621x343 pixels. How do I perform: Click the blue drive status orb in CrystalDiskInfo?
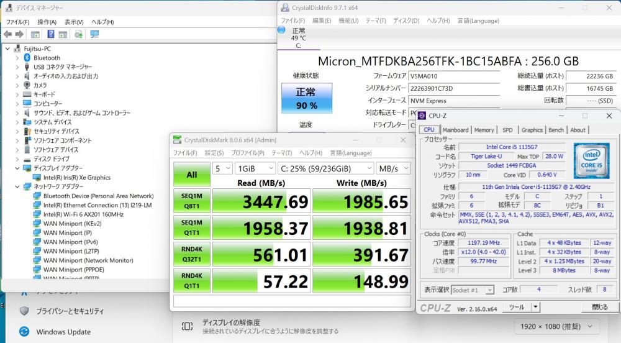pyautogui.click(x=281, y=30)
